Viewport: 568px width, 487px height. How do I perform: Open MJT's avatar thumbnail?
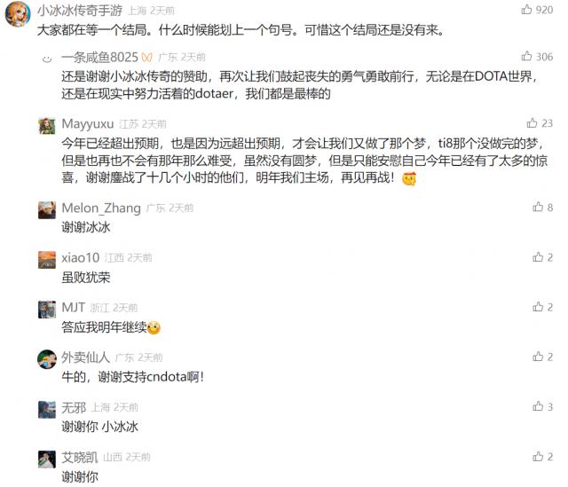[47, 310]
